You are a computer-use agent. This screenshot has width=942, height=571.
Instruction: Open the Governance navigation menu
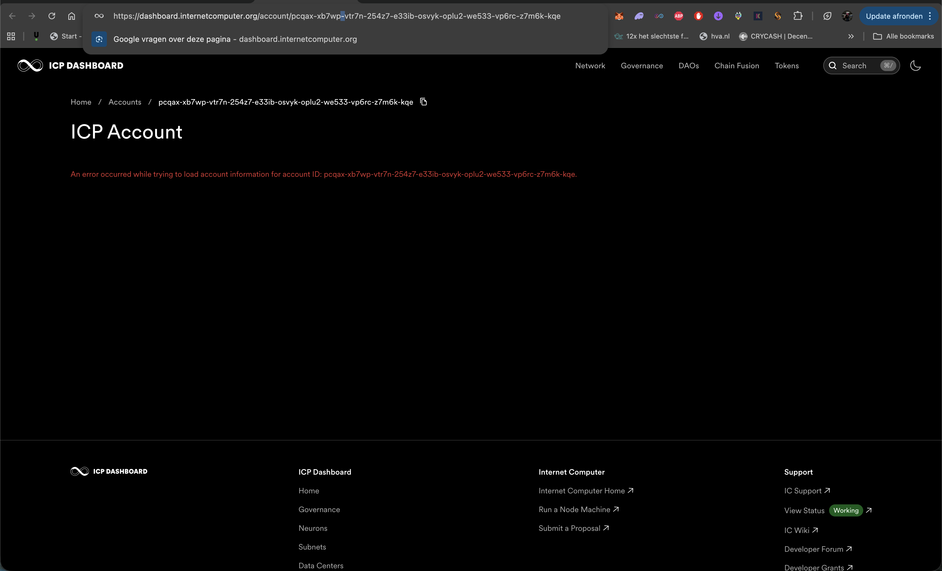(641, 66)
